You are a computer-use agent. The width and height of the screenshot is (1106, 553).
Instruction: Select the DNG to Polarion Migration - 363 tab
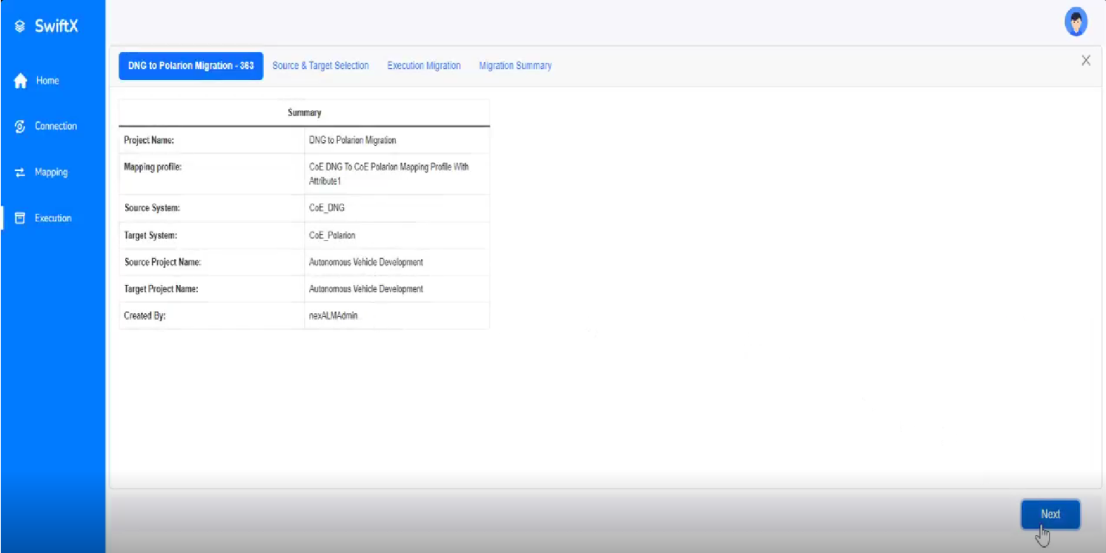[191, 65]
